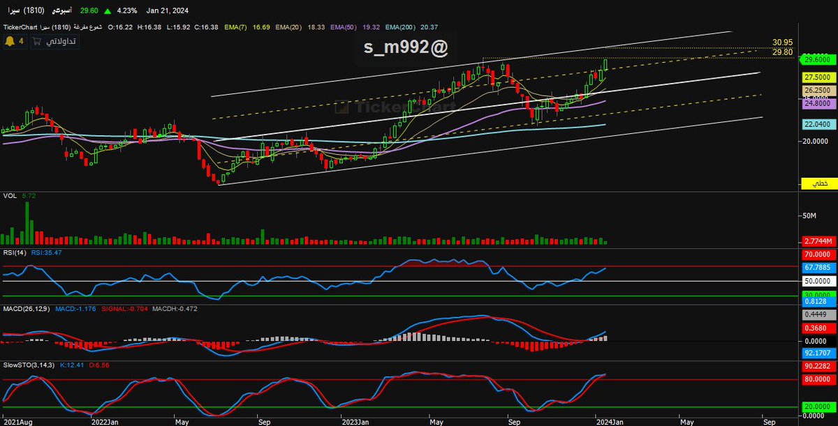Screen dimensions: 838x426
Task: Click the 29.60 last price header value
Action: click(x=89, y=10)
